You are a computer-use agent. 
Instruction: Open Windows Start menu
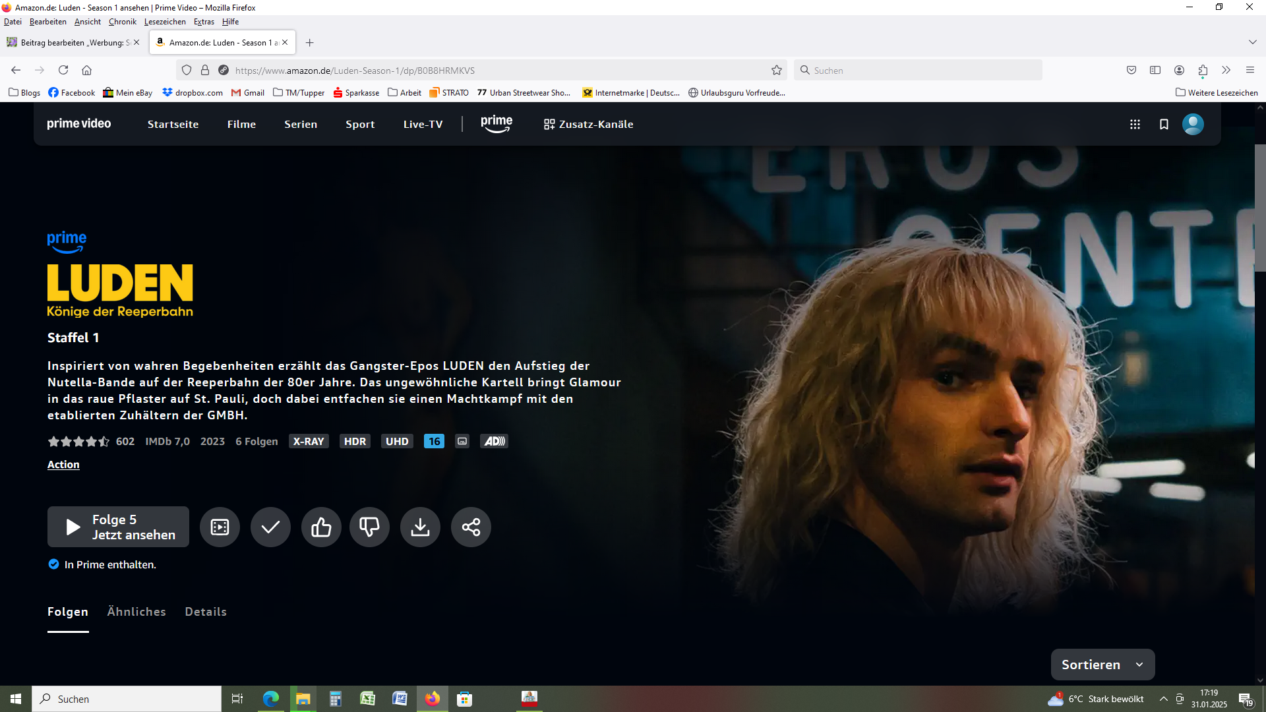point(16,699)
